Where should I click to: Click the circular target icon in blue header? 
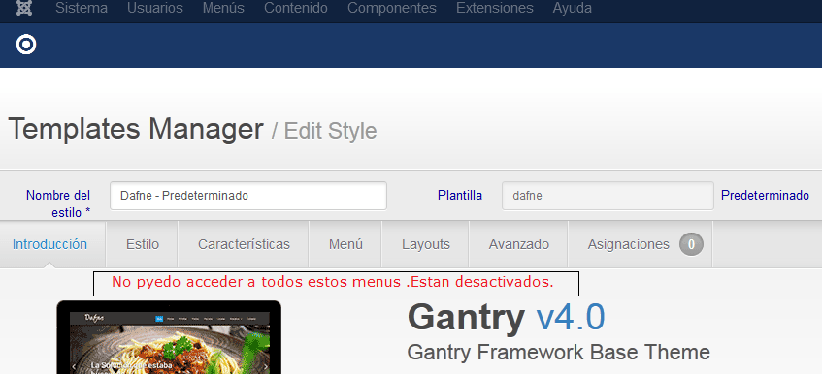(x=26, y=45)
